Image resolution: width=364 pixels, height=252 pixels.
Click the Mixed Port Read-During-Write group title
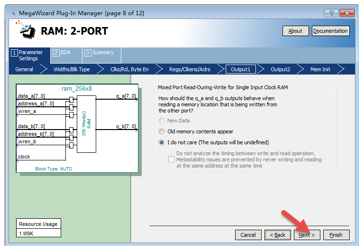pyautogui.click(x=223, y=87)
